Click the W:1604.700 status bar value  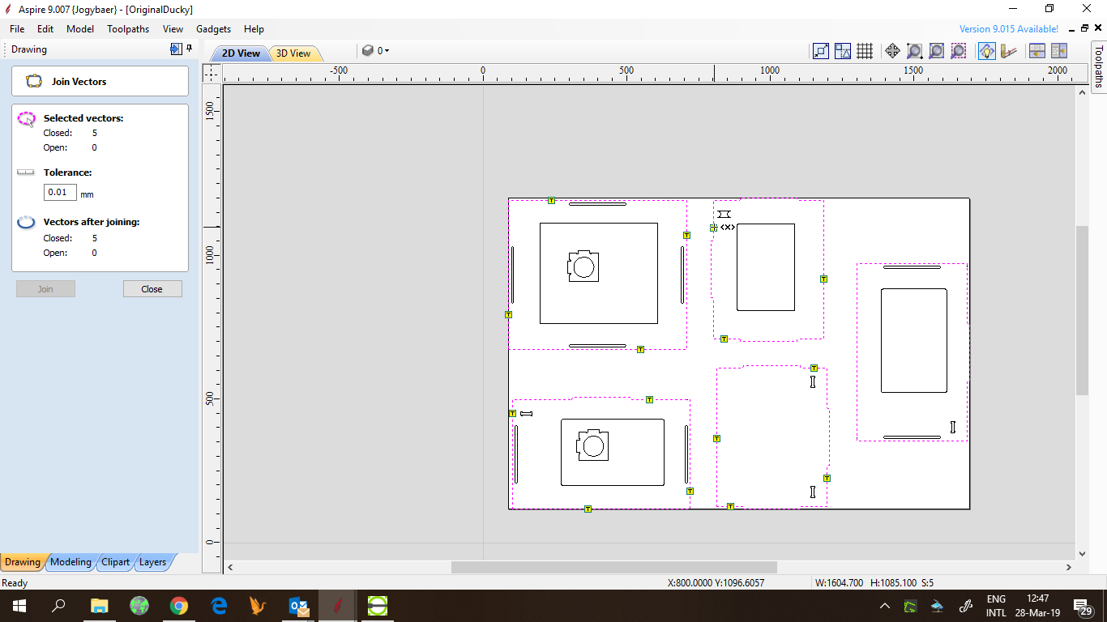click(839, 583)
